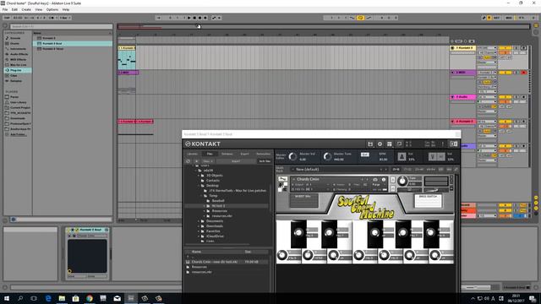Toggle track activator of 2 MIDI track
The image size is (541, 304).
(505, 73)
